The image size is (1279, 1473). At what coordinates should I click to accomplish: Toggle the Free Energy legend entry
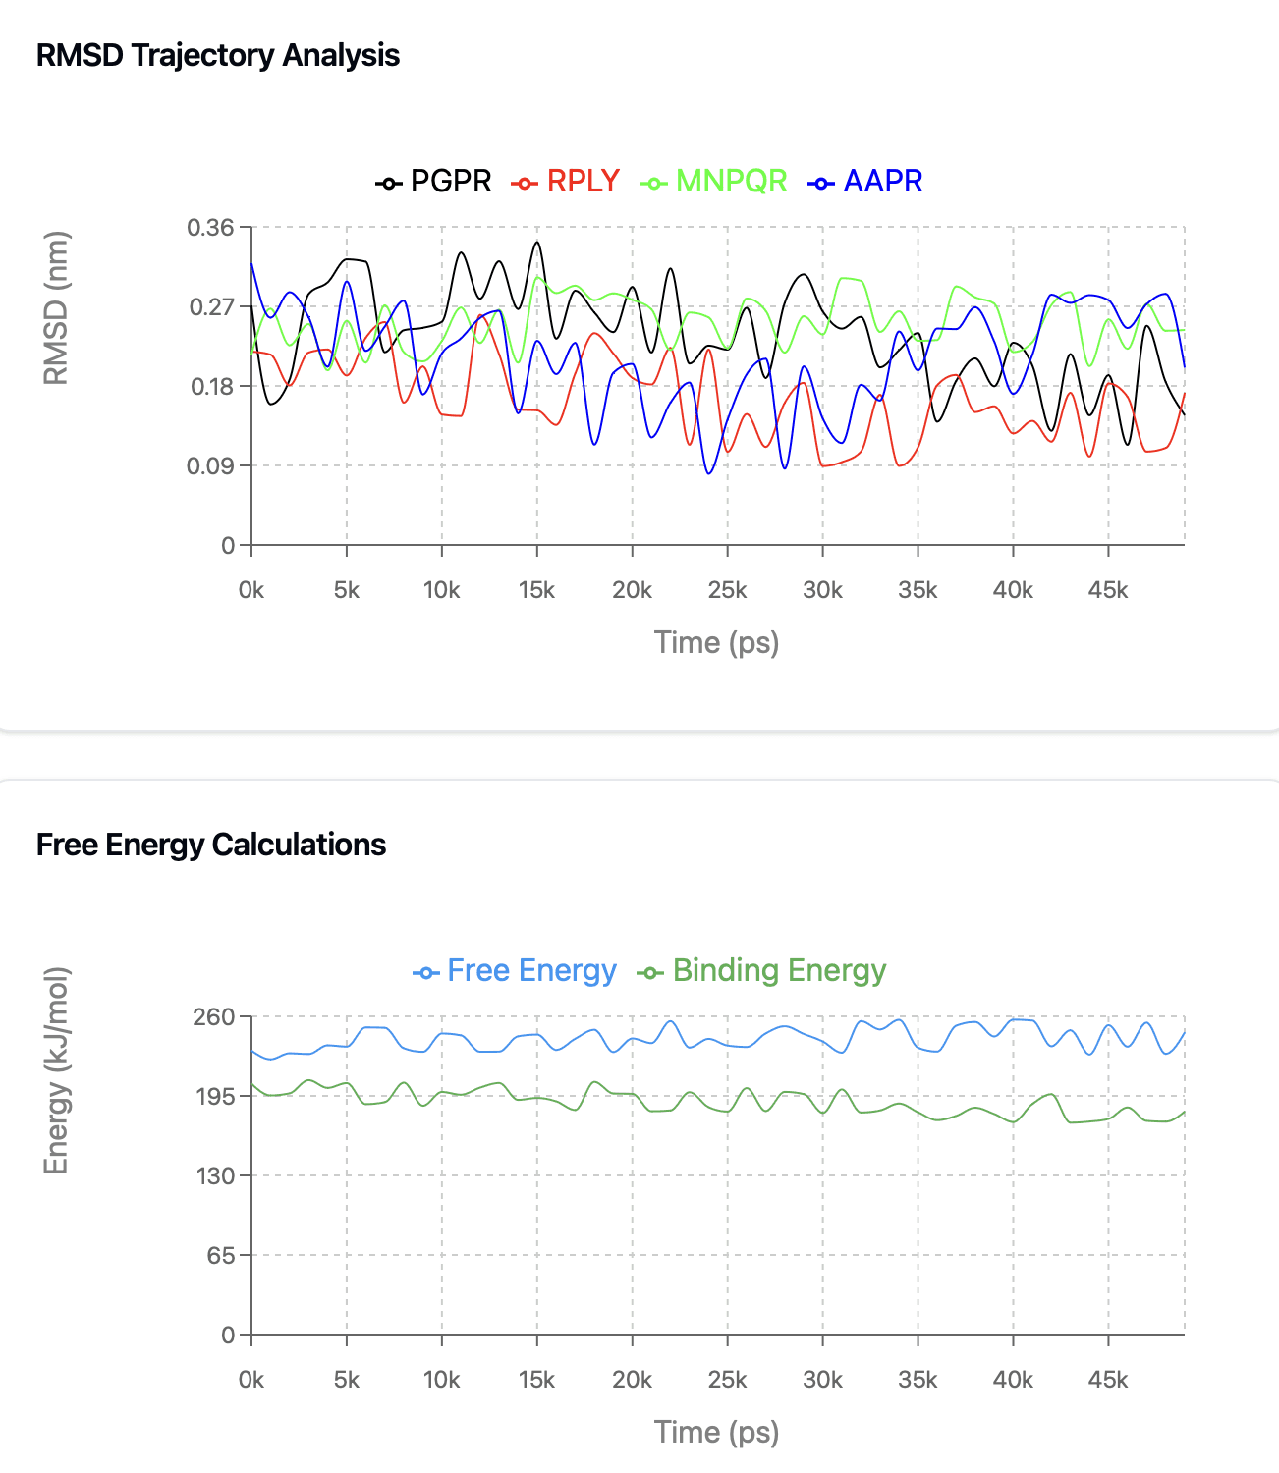(515, 971)
